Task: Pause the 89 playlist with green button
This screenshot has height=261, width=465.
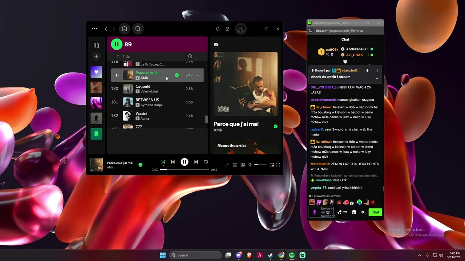Action: 117,44
